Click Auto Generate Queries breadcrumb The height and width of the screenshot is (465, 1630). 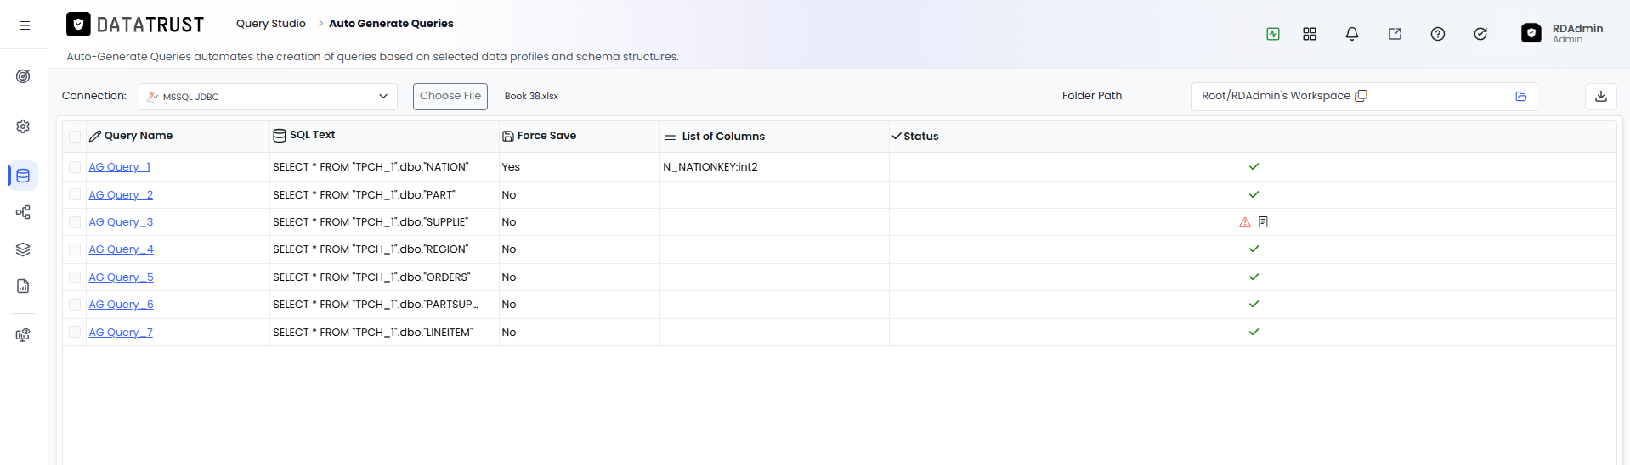pos(391,24)
